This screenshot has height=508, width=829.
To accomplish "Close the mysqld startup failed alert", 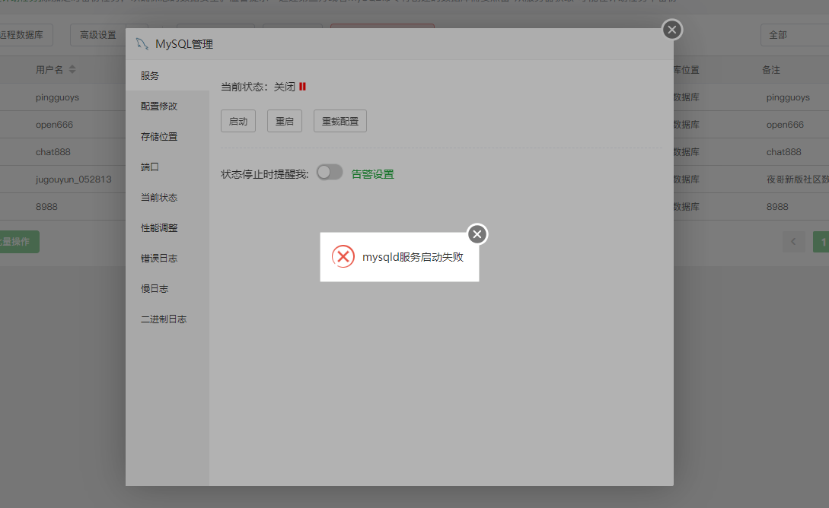I will coord(477,234).
